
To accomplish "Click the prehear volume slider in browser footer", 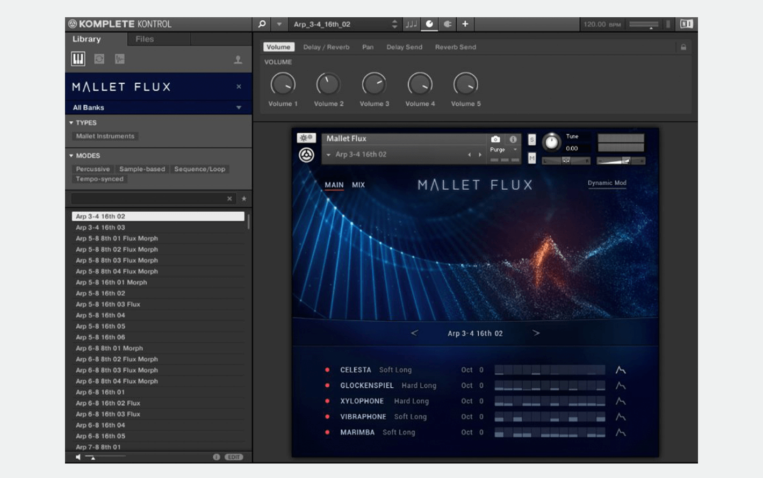I will tap(106, 457).
